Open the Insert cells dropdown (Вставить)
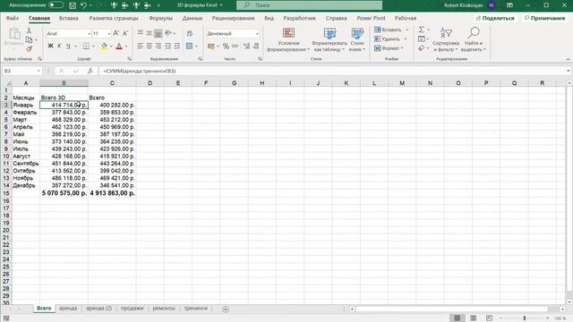Viewport: 573px width, 322px height. click(x=406, y=30)
